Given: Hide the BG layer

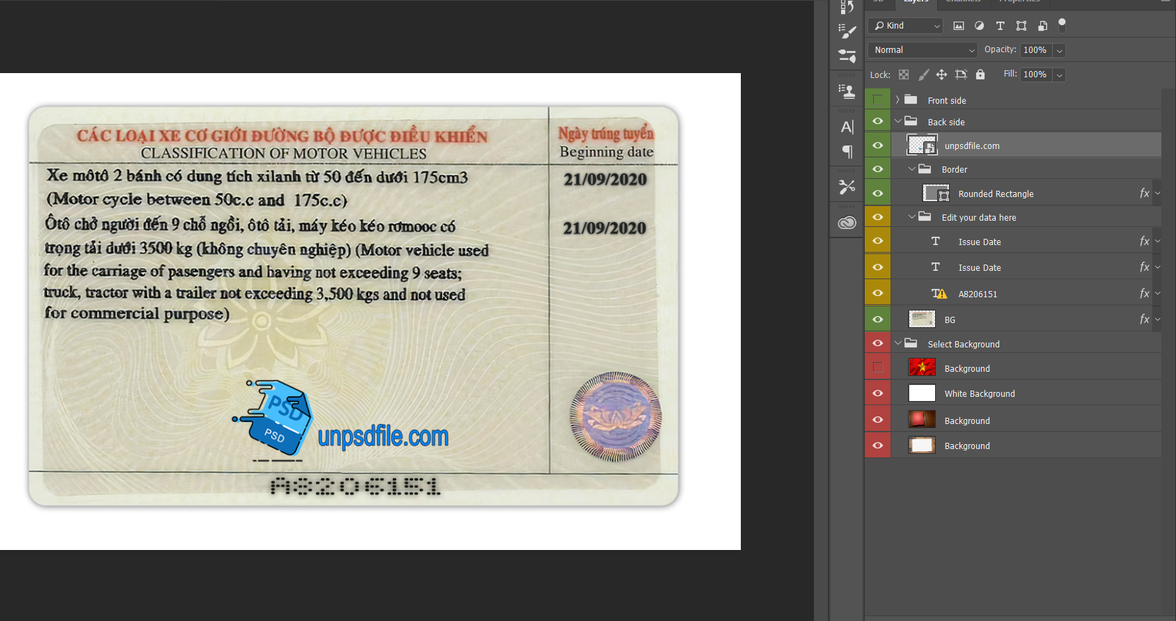Looking at the screenshot, I should [x=877, y=320].
